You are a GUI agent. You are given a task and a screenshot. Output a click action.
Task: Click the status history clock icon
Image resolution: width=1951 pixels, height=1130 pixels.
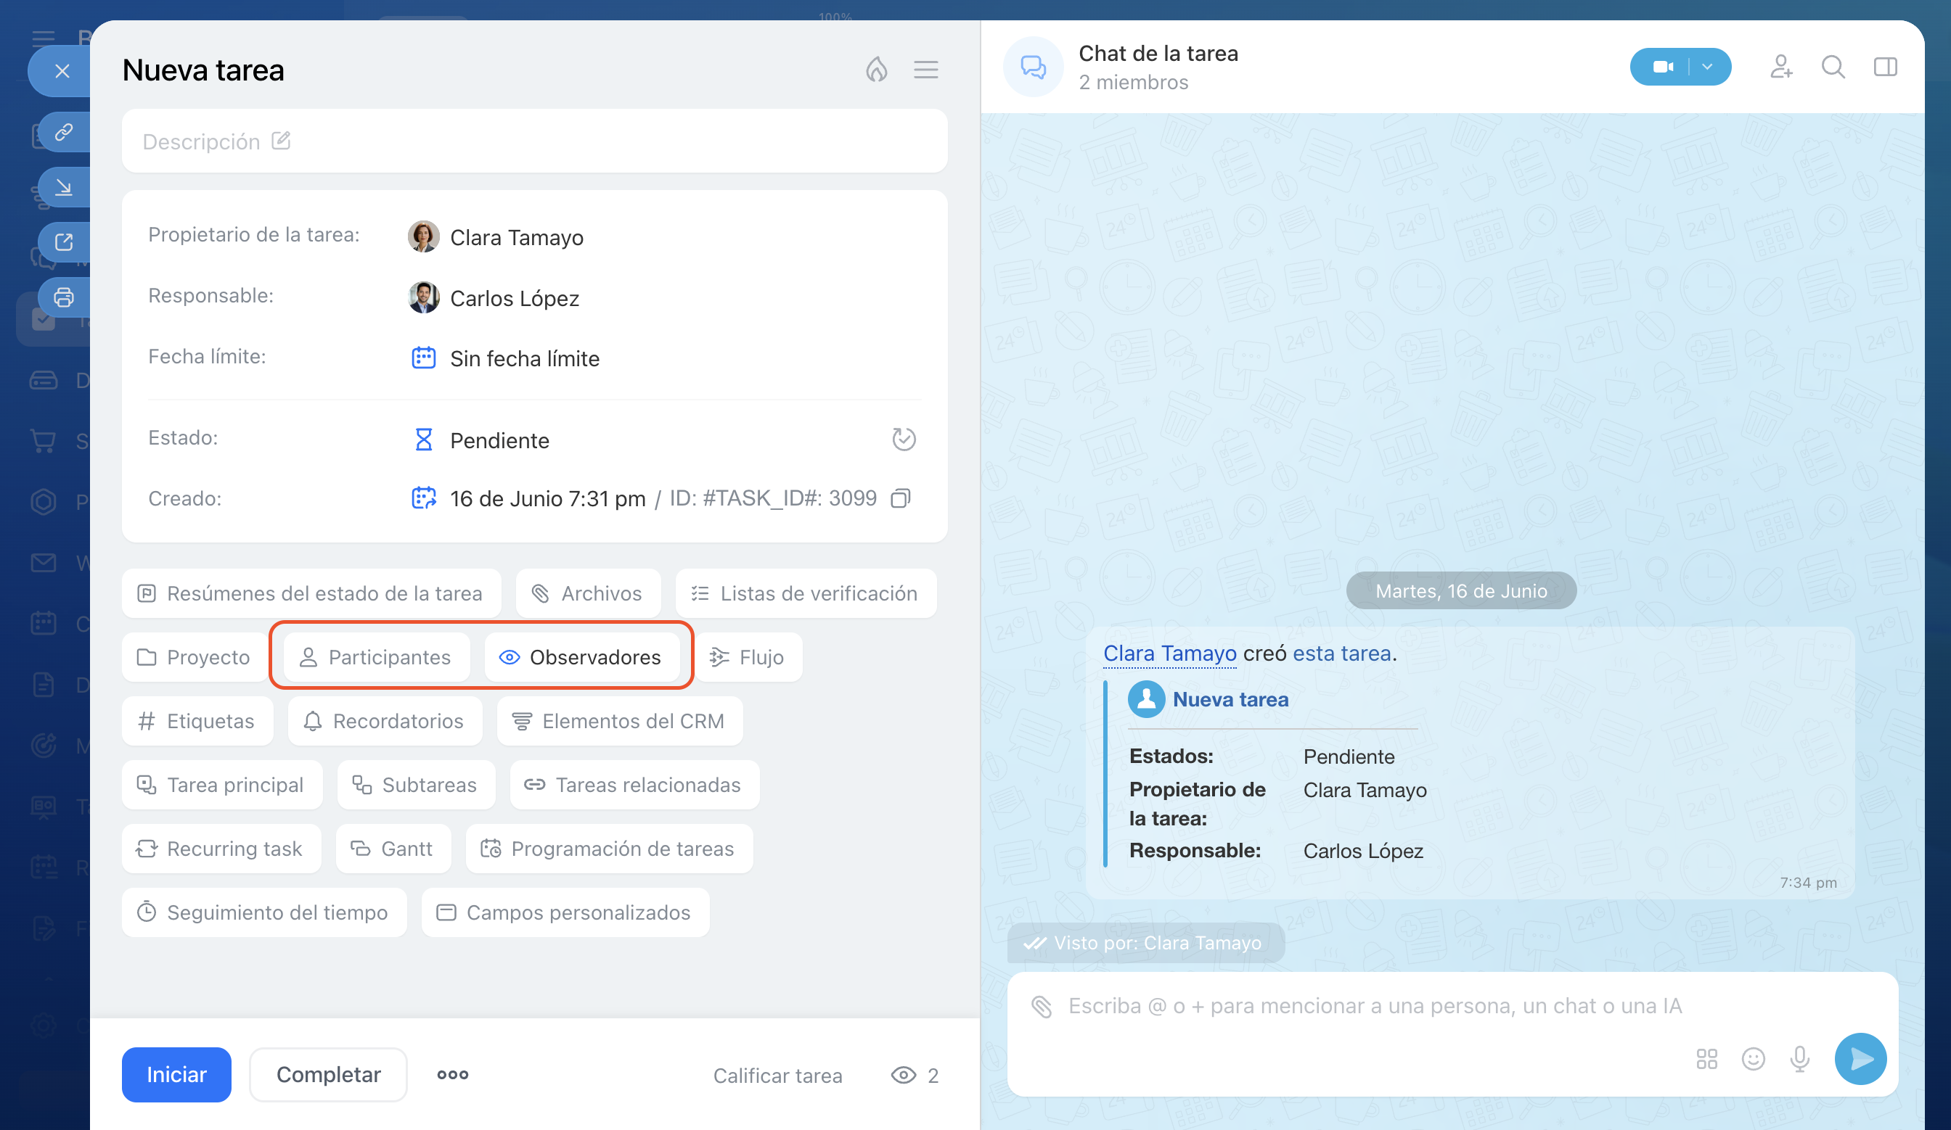click(904, 440)
